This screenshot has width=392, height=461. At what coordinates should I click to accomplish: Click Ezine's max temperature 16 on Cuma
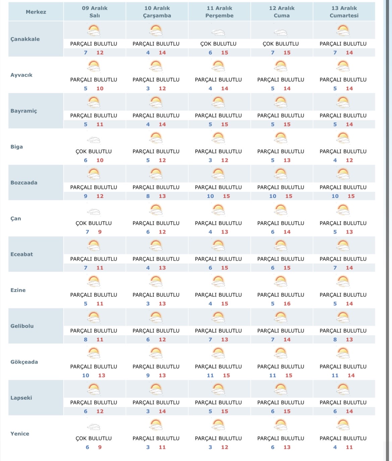coord(287,304)
